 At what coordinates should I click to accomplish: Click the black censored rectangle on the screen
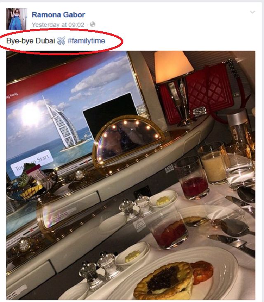click(x=110, y=111)
